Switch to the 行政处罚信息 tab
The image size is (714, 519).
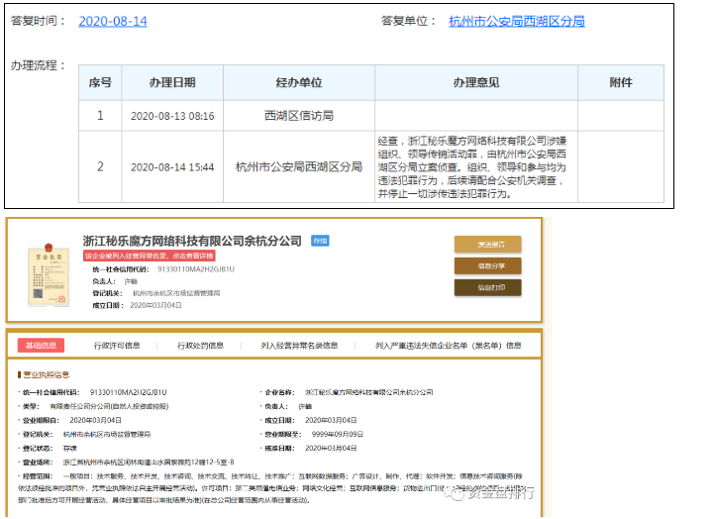(200, 346)
